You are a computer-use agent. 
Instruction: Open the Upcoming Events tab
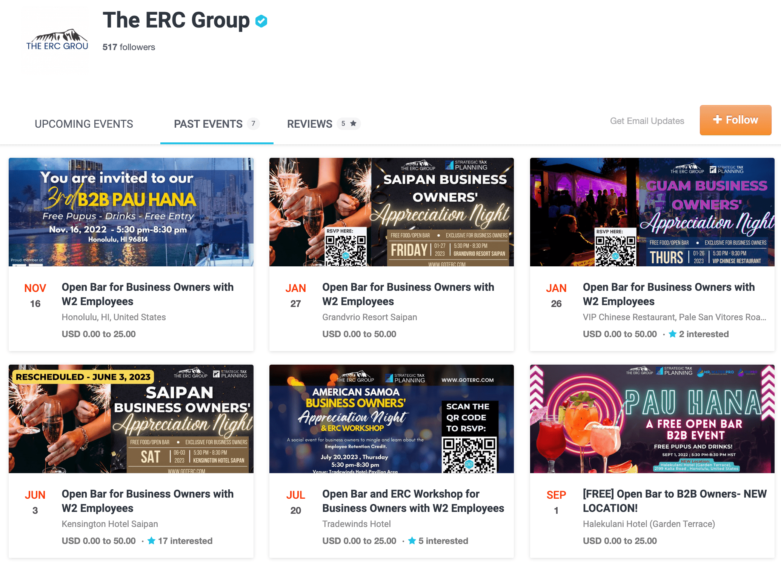coord(84,124)
